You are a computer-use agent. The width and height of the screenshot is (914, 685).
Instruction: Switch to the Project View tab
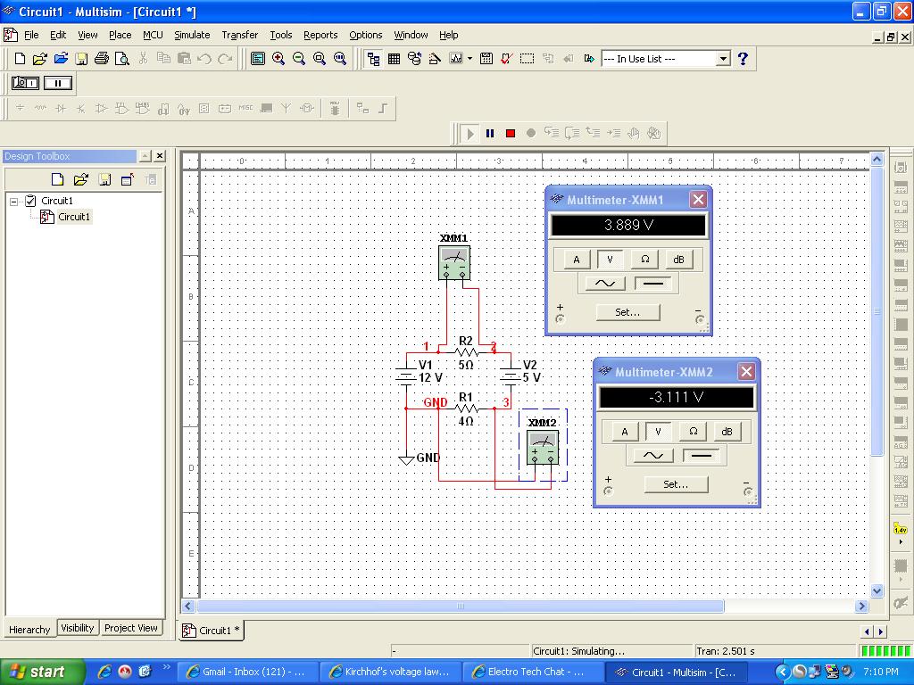[130, 628]
